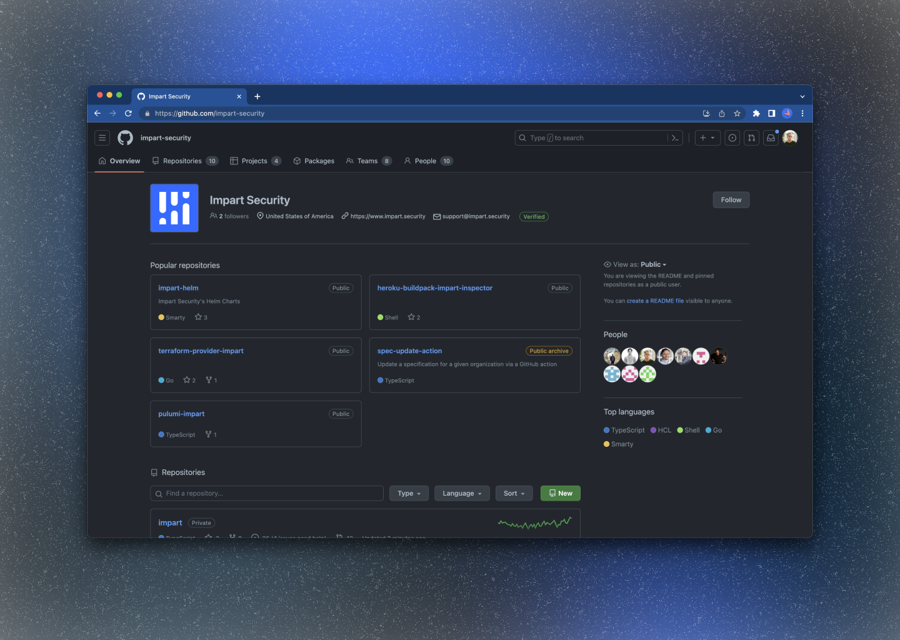This screenshot has width=900, height=640.
Task: View stargazers of heroku-buildpack-impart-inspector
Action: [414, 317]
